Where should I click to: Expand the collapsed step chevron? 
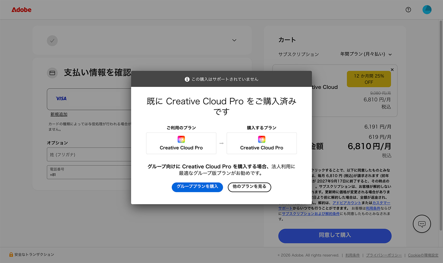click(234, 40)
